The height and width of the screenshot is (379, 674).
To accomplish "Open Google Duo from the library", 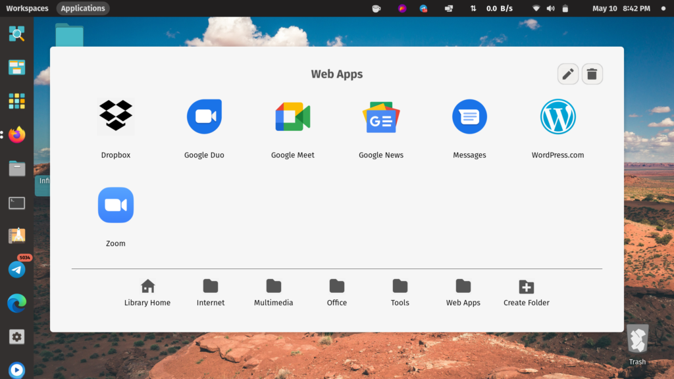I will click(204, 116).
